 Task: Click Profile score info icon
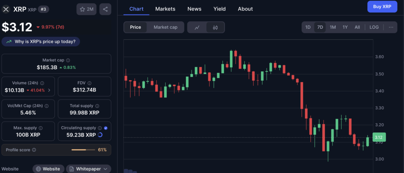pyautogui.click(x=34, y=150)
